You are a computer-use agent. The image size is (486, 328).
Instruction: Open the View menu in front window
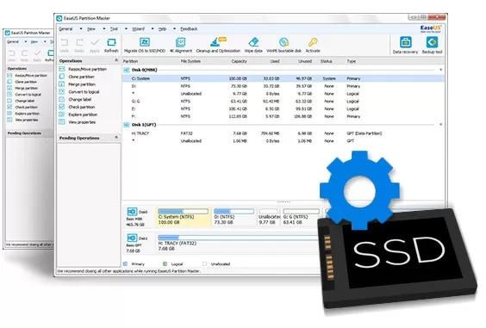tap(90, 28)
